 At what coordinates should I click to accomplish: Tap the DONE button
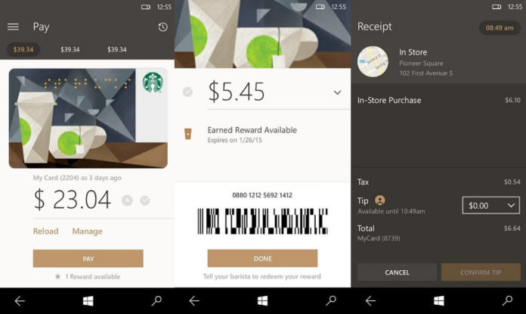[x=263, y=258]
